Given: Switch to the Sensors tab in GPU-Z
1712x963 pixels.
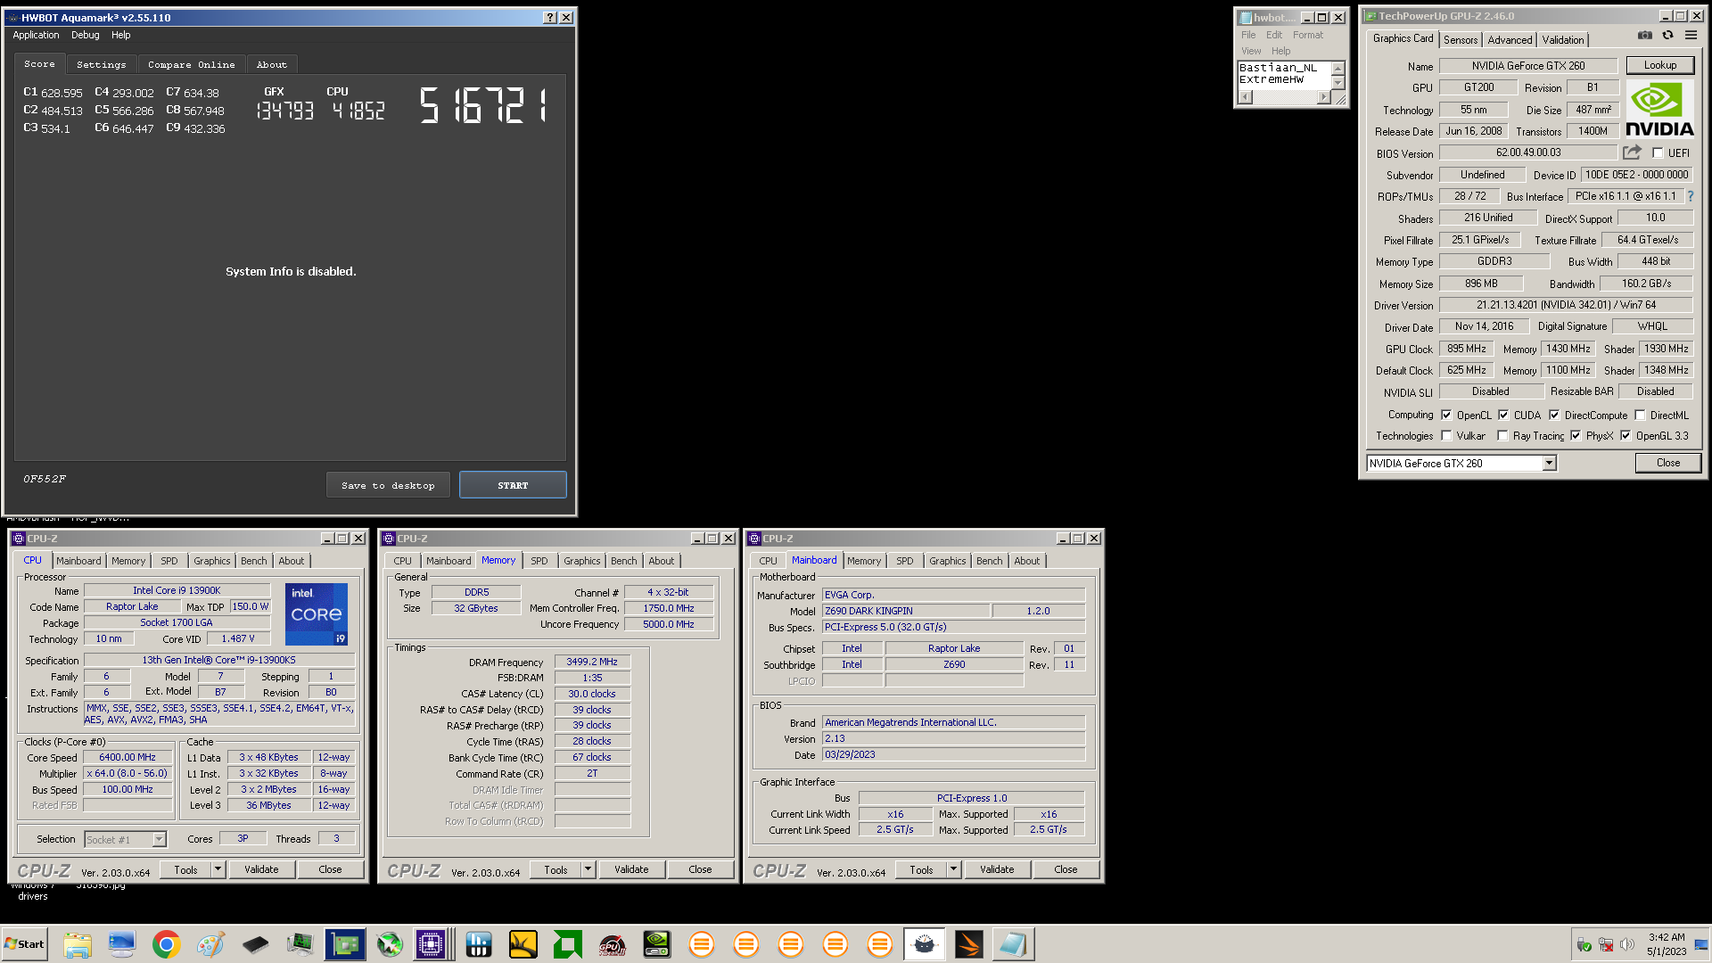Looking at the screenshot, I should click(1461, 40).
